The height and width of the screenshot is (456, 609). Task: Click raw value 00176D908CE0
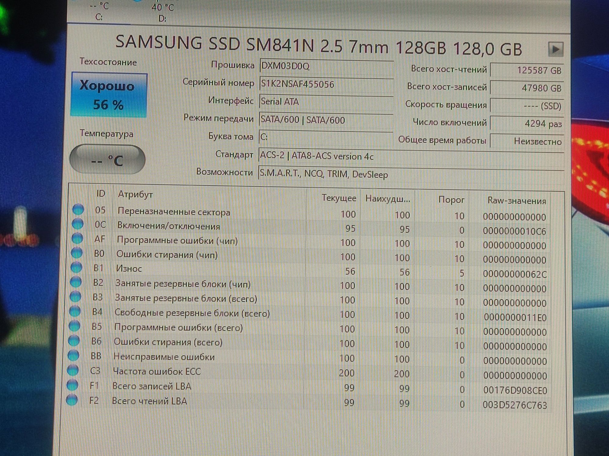tap(515, 390)
